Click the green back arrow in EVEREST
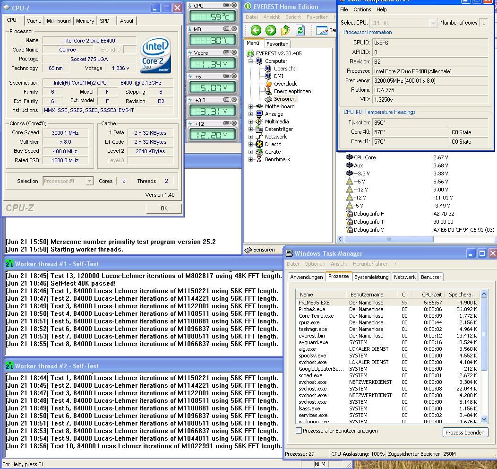Viewport: 497px width, 469px height. tap(256, 31)
